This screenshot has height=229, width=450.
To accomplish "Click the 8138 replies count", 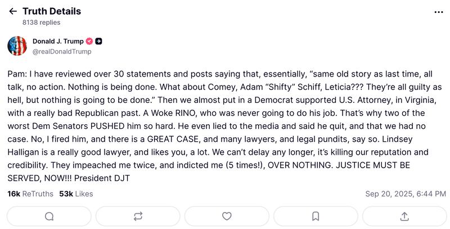I will click(41, 23).
